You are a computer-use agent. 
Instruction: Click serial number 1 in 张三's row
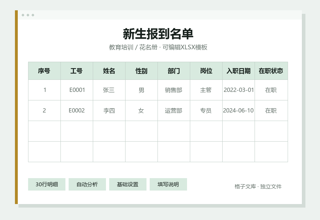tap(44, 90)
